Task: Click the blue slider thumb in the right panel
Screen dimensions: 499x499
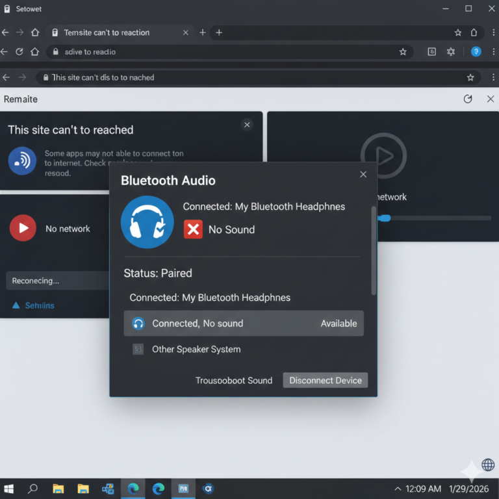Action: (x=385, y=218)
